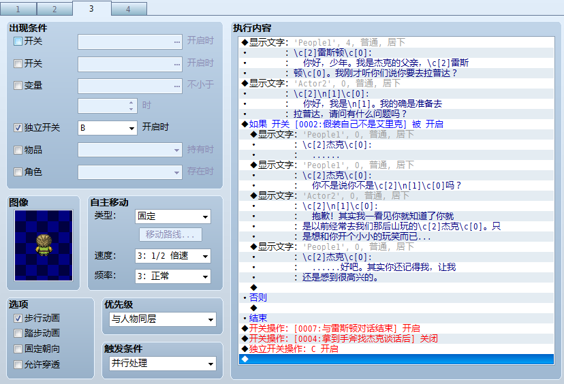This screenshot has height=384, width=564.
Task: Select the line 你不是说你不是\c[2]\n[1]\c[0]吗？
Action: (x=396, y=185)
